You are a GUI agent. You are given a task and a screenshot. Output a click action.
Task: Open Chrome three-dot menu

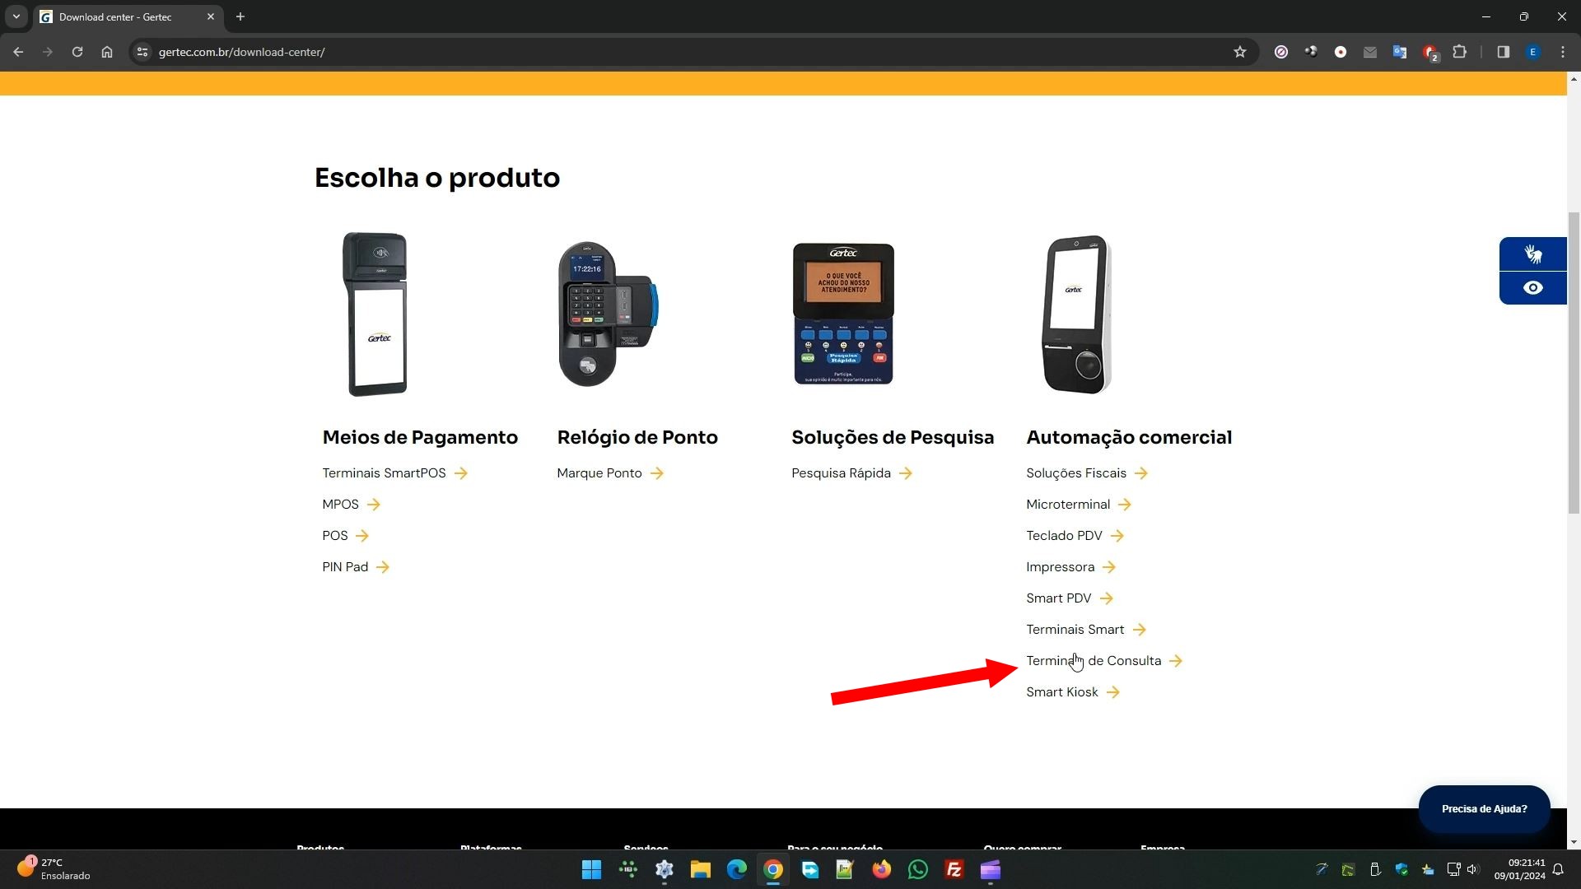click(x=1563, y=52)
